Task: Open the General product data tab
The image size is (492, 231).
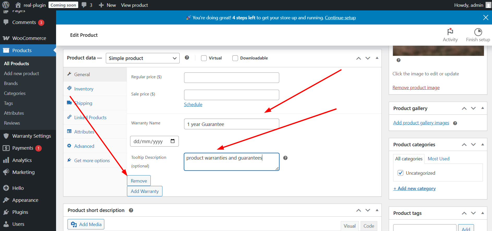Action: coord(95,74)
